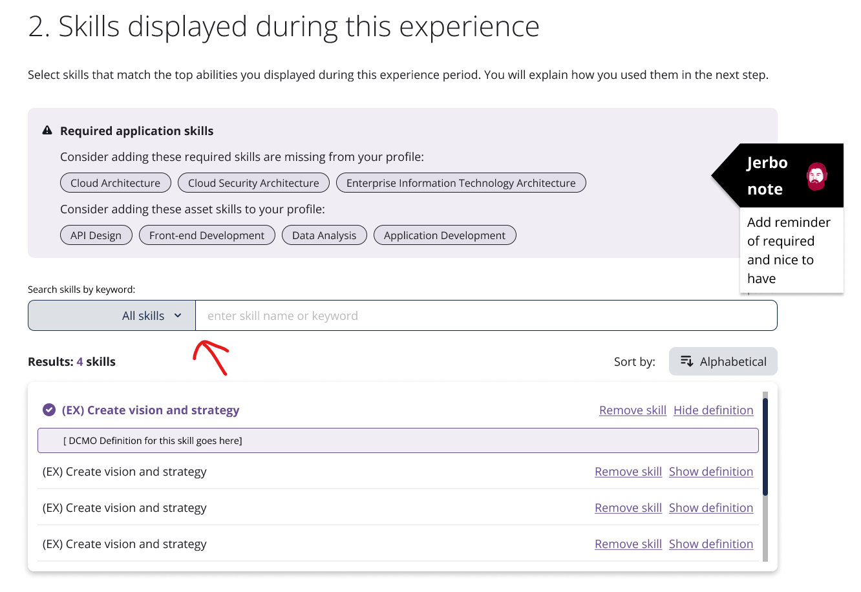Select the API Design asset skill
The image size is (861, 592).
pos(96,235)
